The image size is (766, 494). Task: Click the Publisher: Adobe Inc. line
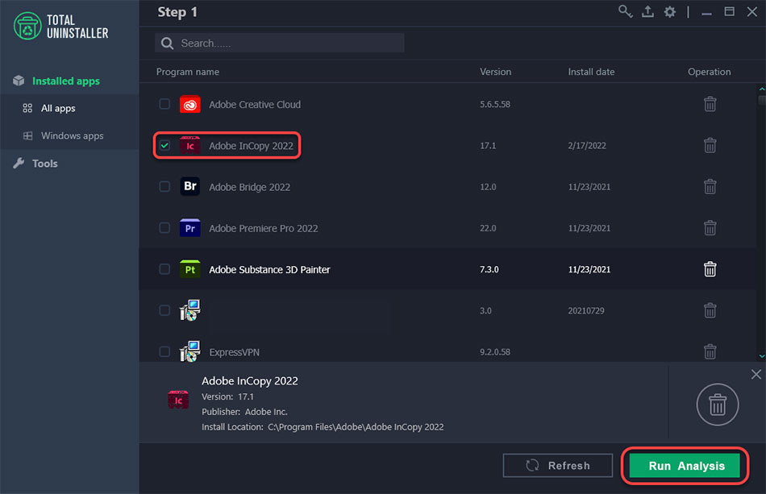(x=244, y=412)
